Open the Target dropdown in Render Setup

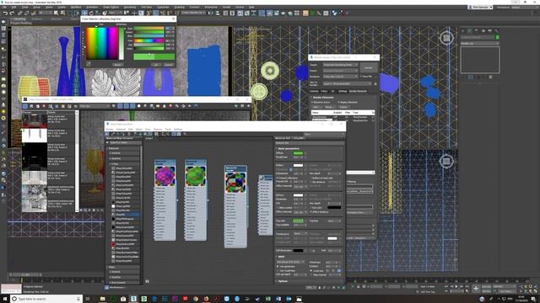340,65
